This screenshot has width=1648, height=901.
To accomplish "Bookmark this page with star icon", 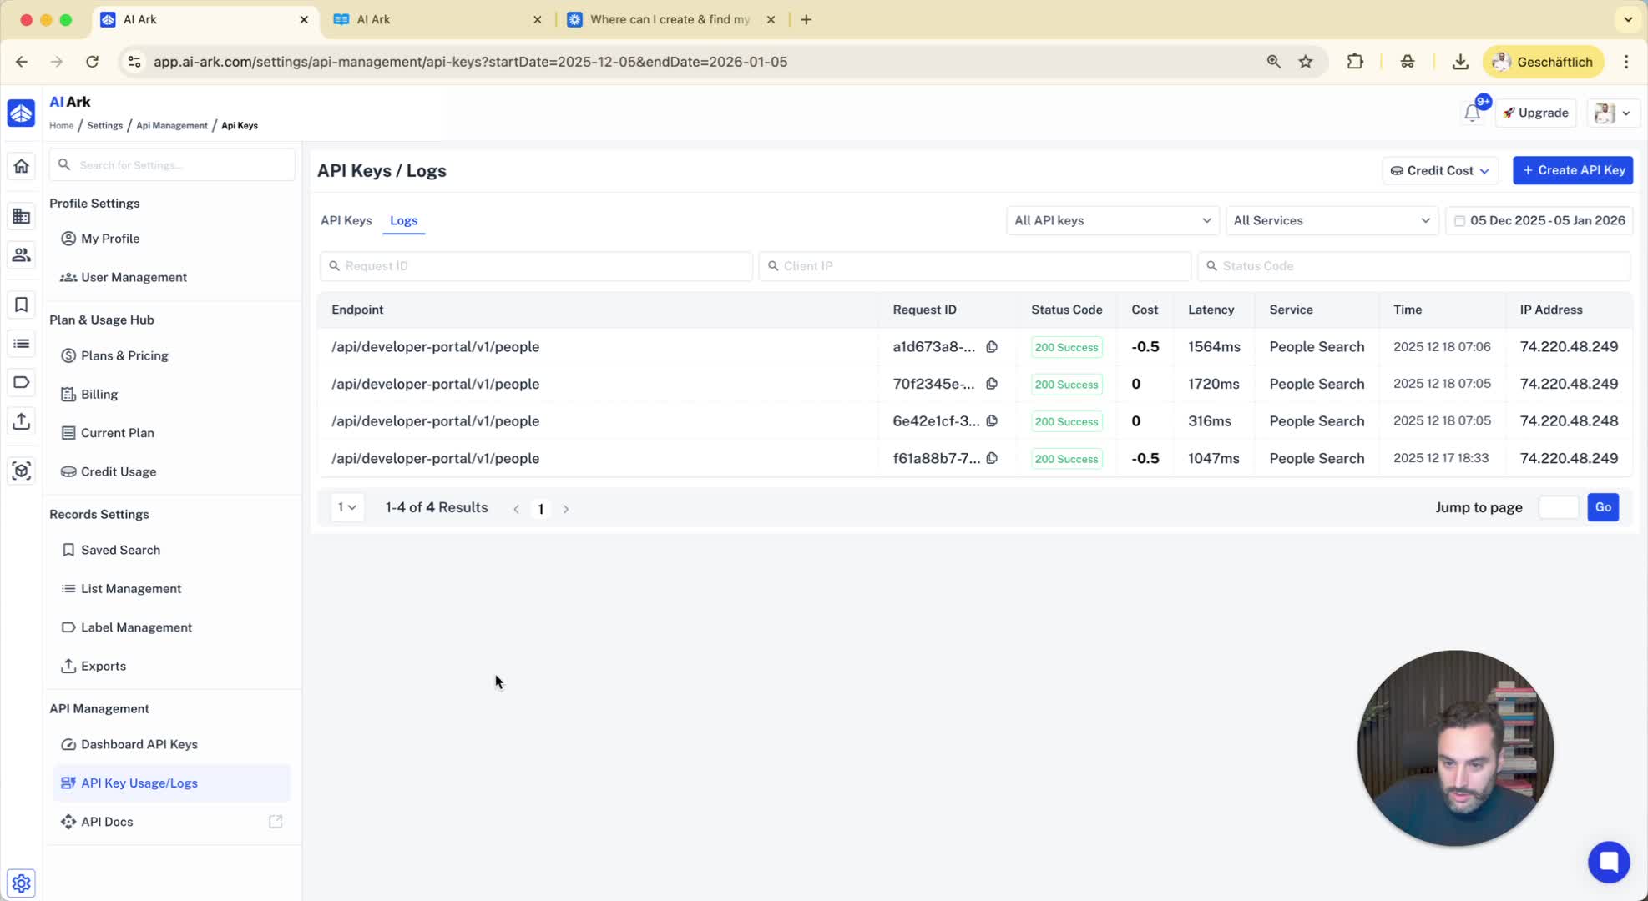I will (x=1306, y=62).
